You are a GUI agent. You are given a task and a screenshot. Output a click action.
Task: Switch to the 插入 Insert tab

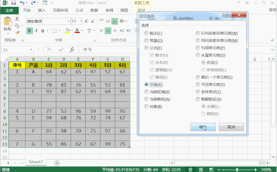pyautogui.click(x=42, y=10)
